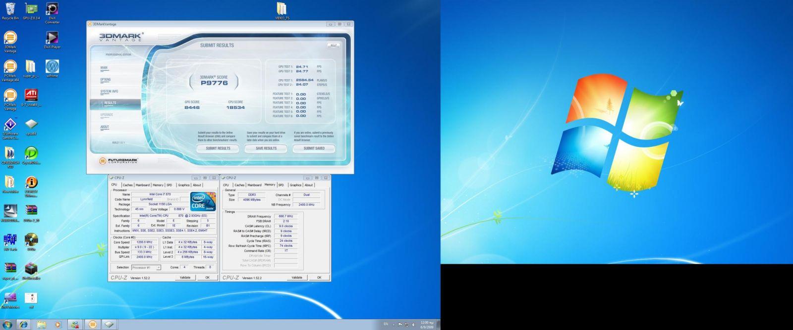Click Validate in left CPU-Z window
This screenshot has width=793, height=330.
tap(185, 278)
